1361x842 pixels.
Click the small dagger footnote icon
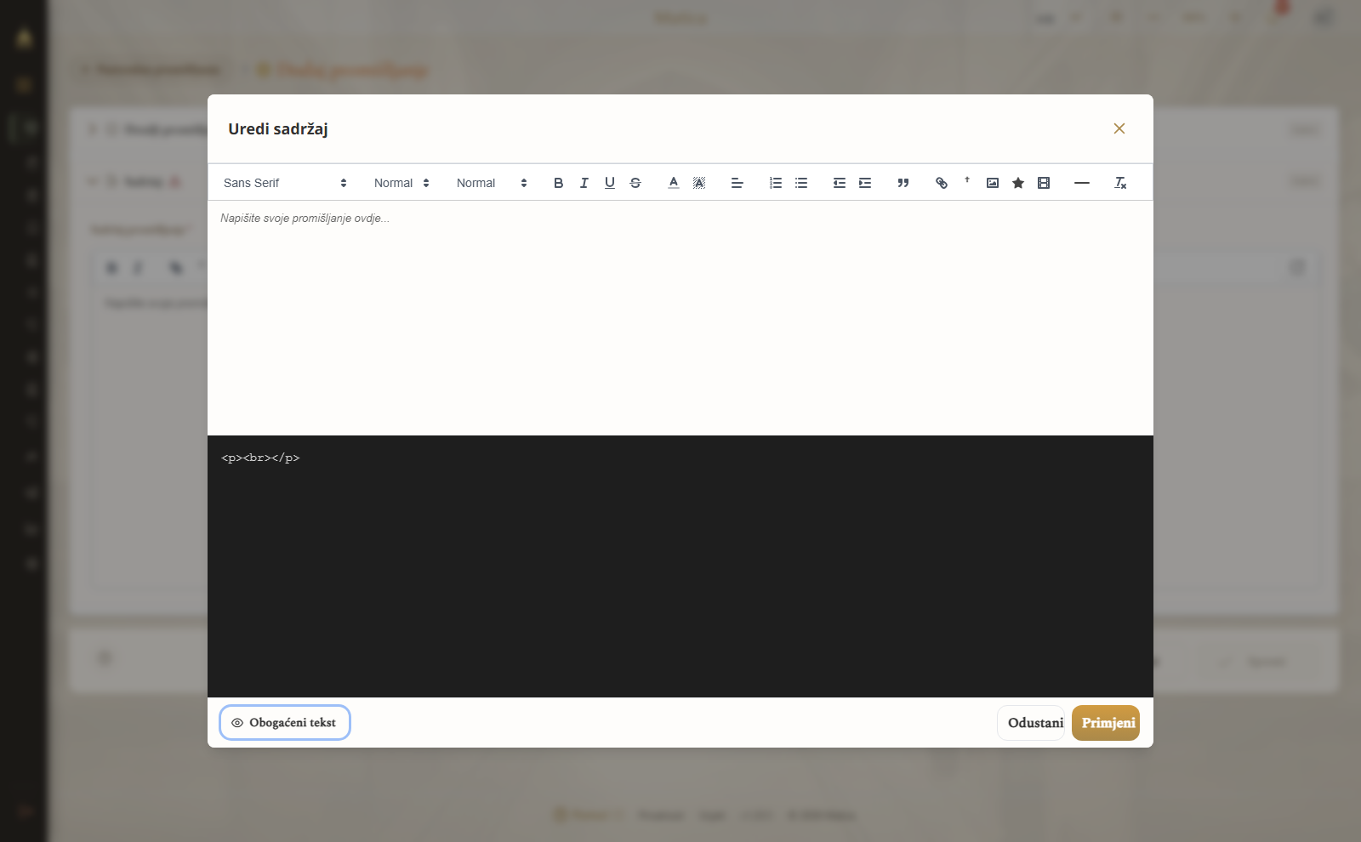(966, 180)
